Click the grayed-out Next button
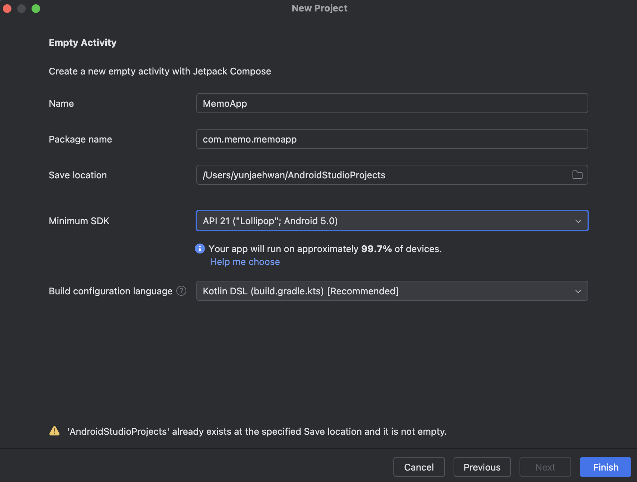This screenshot has width=637, height=482. coord(545,467)
